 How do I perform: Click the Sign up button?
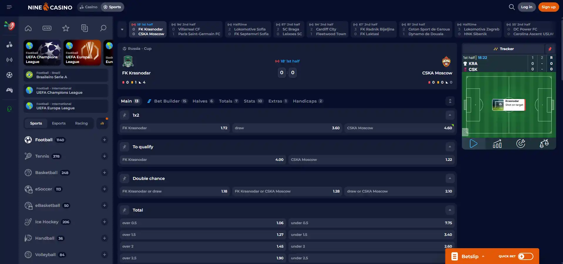[549, 7]
